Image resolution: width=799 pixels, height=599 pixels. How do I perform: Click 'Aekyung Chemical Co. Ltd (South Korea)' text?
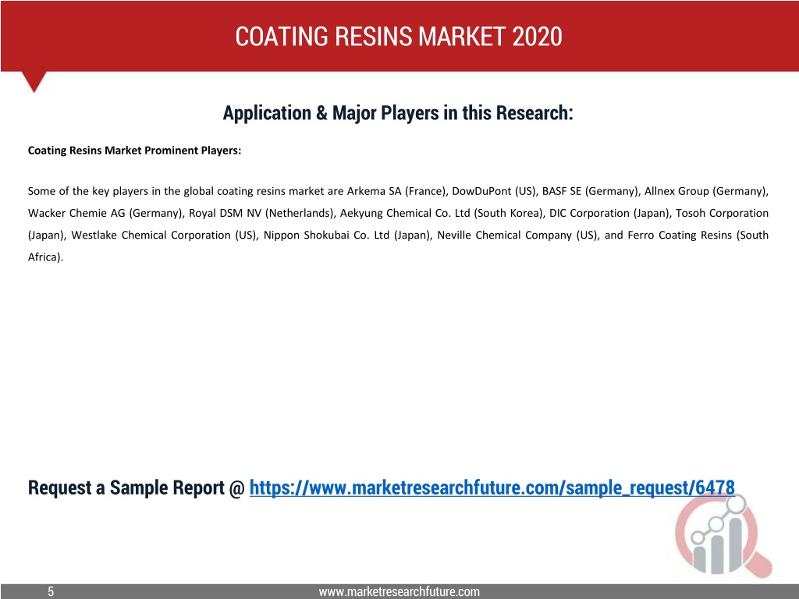(441, 214)
